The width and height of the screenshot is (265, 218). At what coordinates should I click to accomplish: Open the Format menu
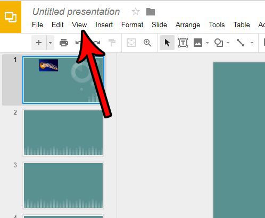132,25
